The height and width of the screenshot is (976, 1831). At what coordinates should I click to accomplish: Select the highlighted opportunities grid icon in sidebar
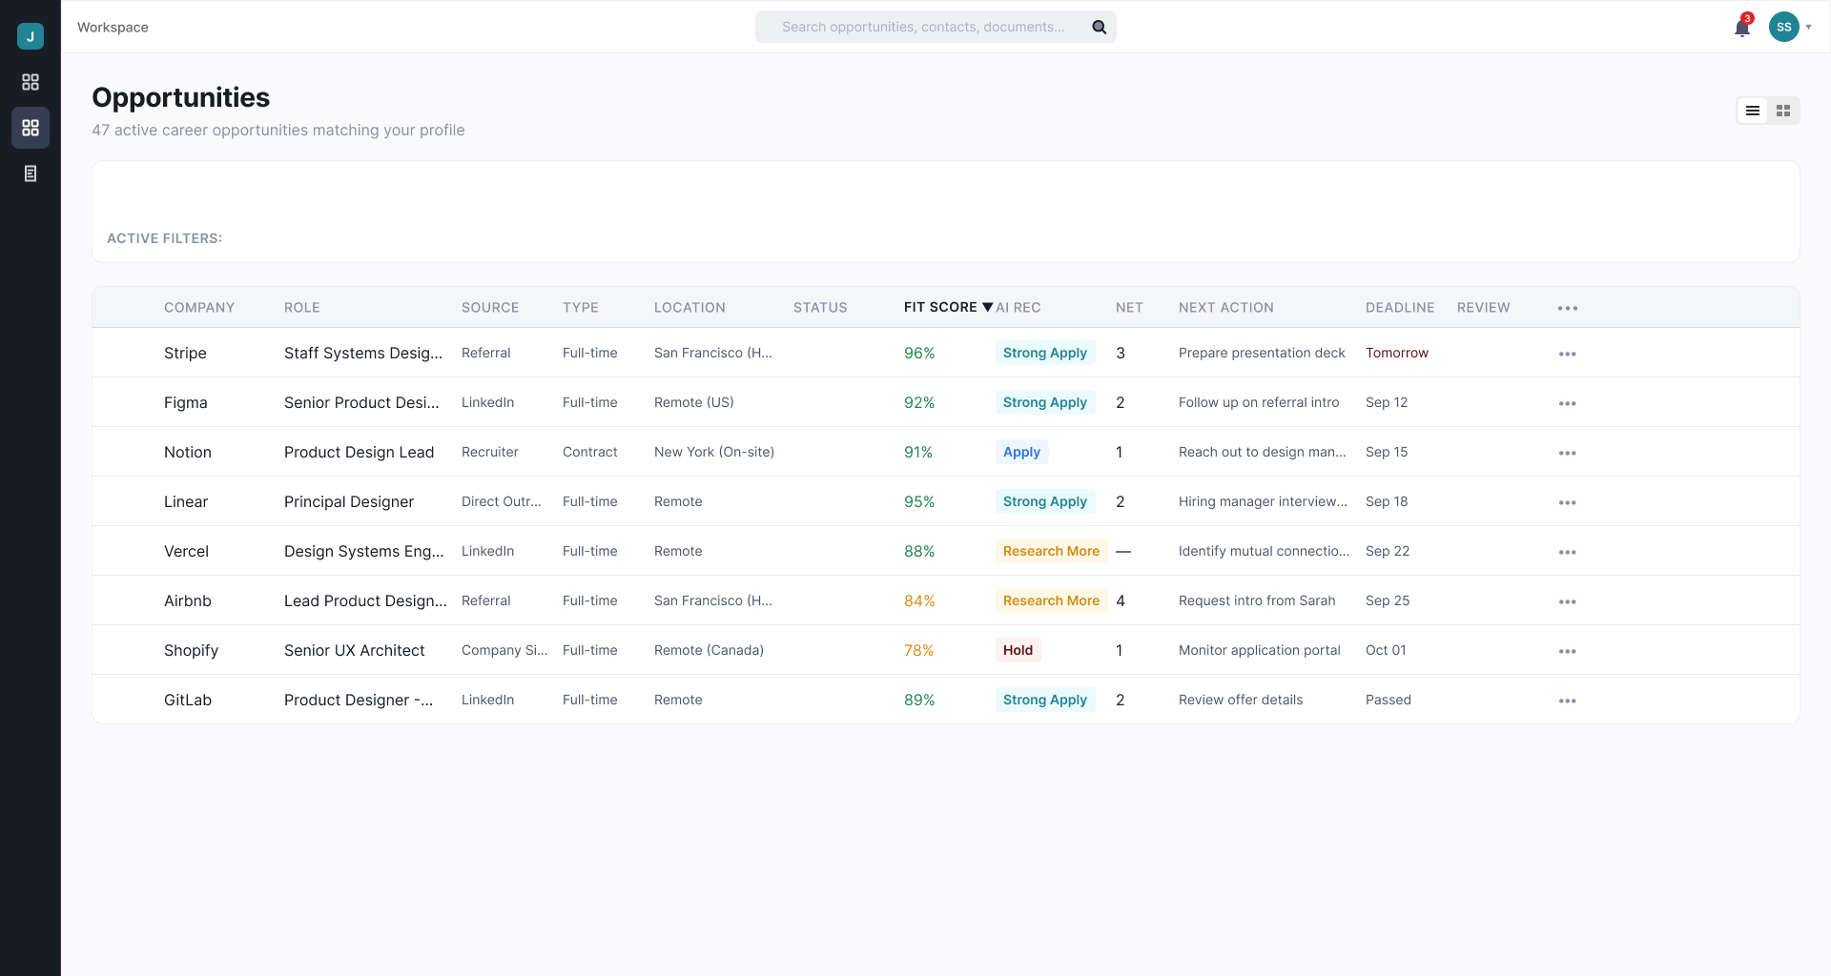point(31,128)
